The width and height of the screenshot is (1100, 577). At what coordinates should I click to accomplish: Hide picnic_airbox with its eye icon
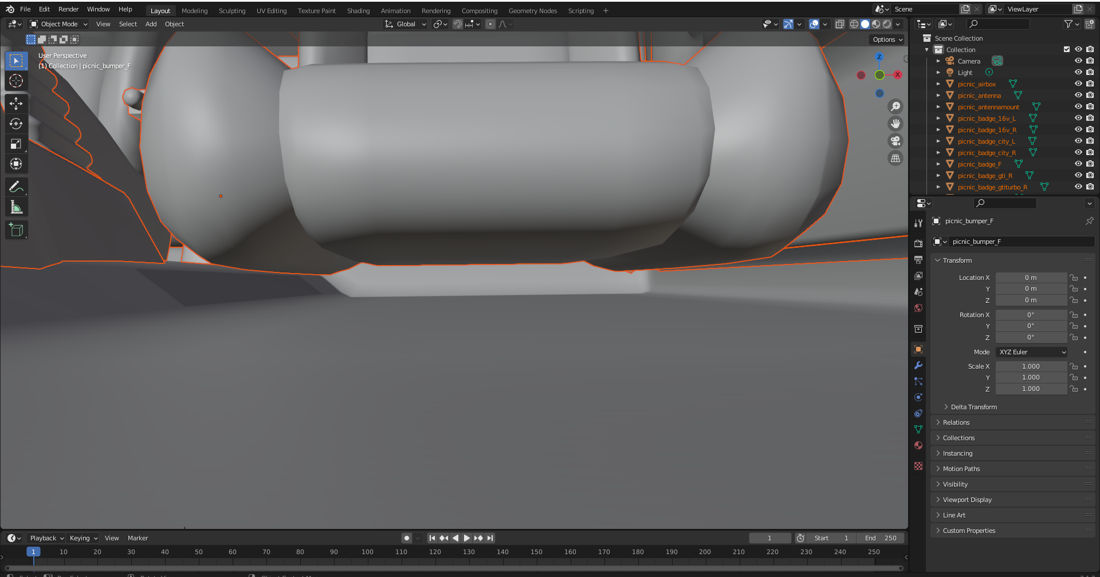point(1078,84)
